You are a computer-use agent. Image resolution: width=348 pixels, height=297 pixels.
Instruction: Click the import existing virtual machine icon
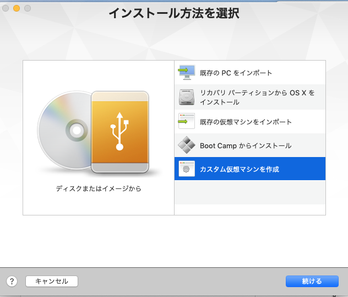(187, 121)
